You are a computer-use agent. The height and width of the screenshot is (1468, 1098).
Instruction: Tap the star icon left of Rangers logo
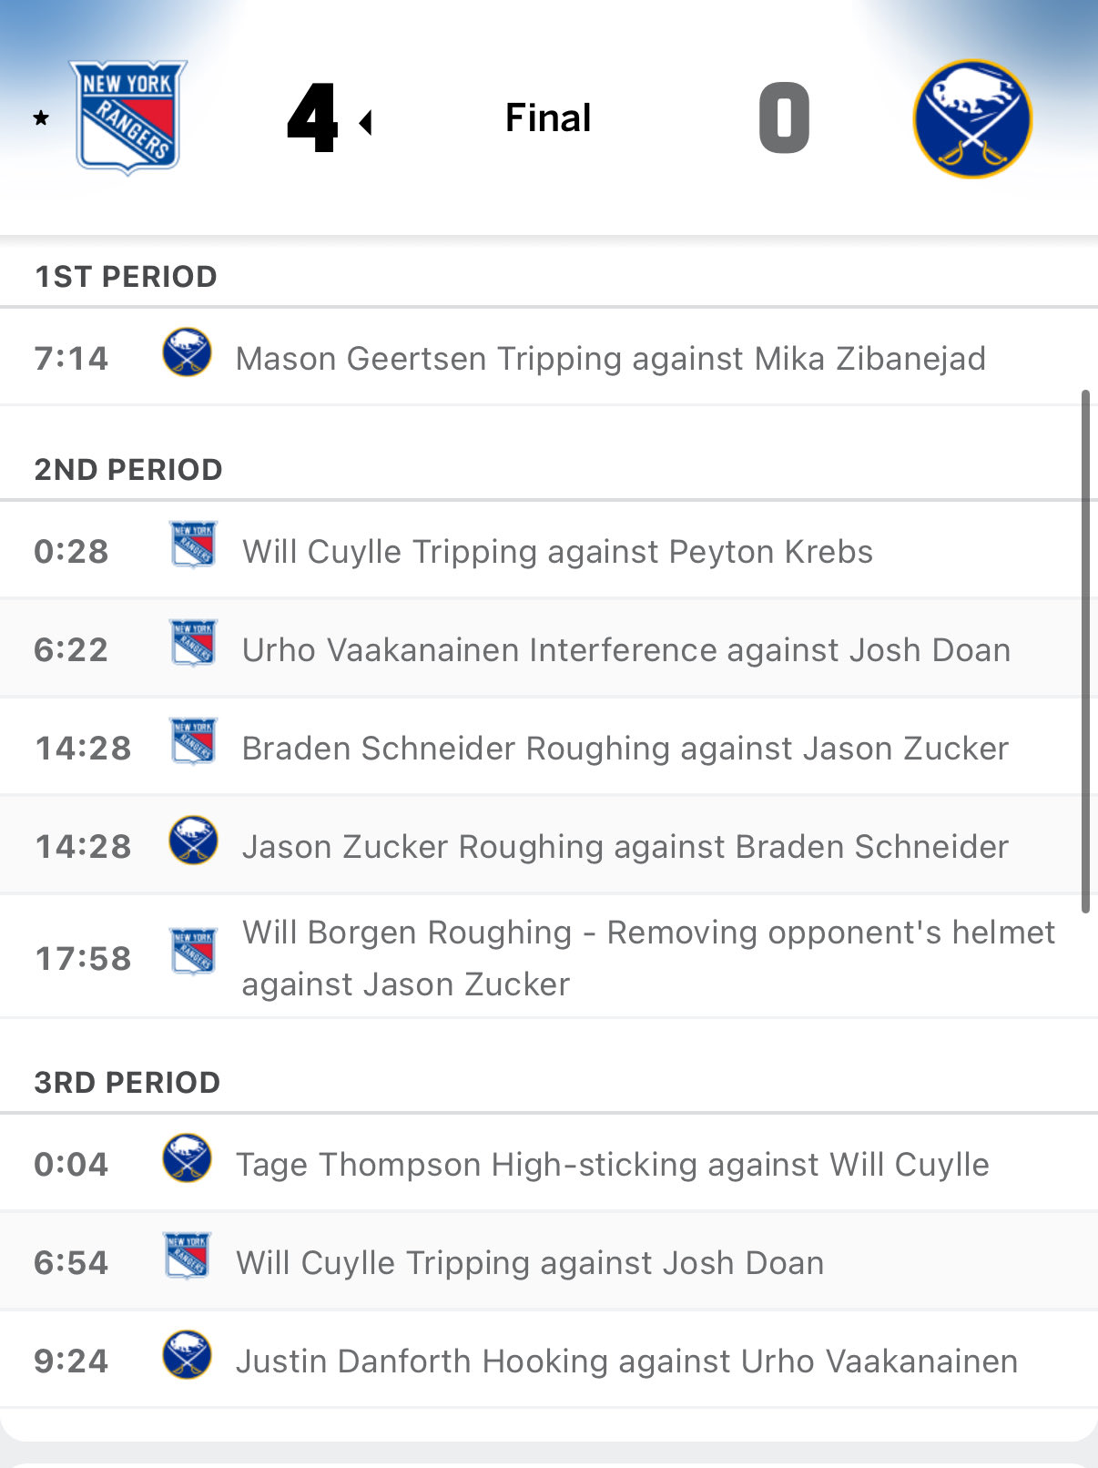[x=41, y=118]
